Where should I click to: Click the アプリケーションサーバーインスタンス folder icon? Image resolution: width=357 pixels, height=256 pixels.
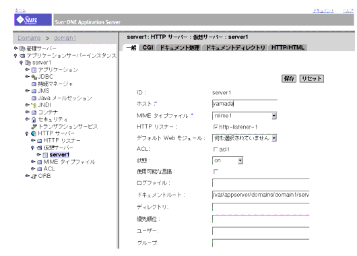[22, 55]
